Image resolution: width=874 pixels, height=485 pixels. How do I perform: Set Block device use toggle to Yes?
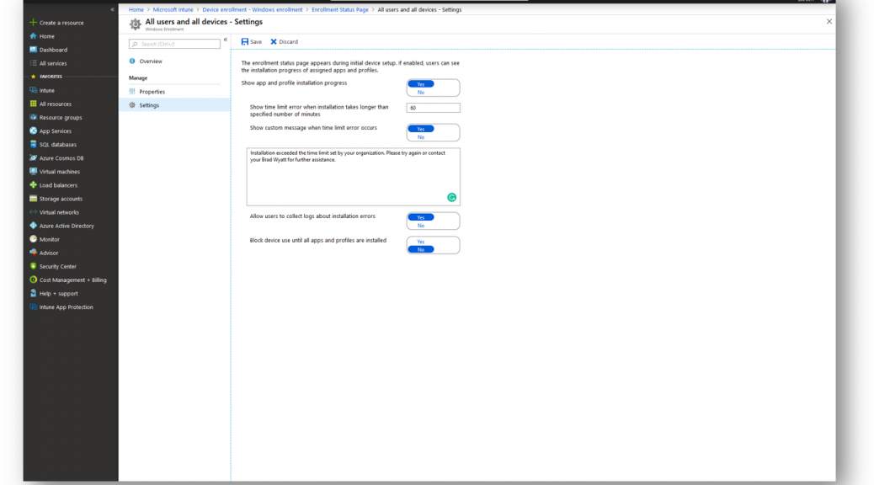(421, 242)
